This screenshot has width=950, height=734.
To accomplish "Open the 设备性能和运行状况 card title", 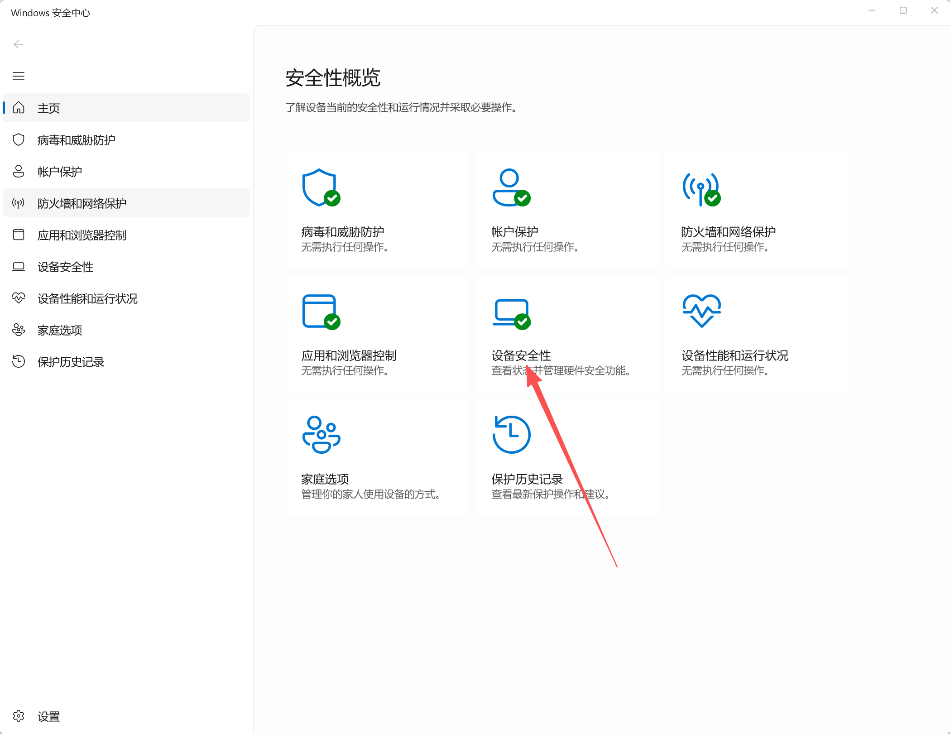I will point(735,355).
